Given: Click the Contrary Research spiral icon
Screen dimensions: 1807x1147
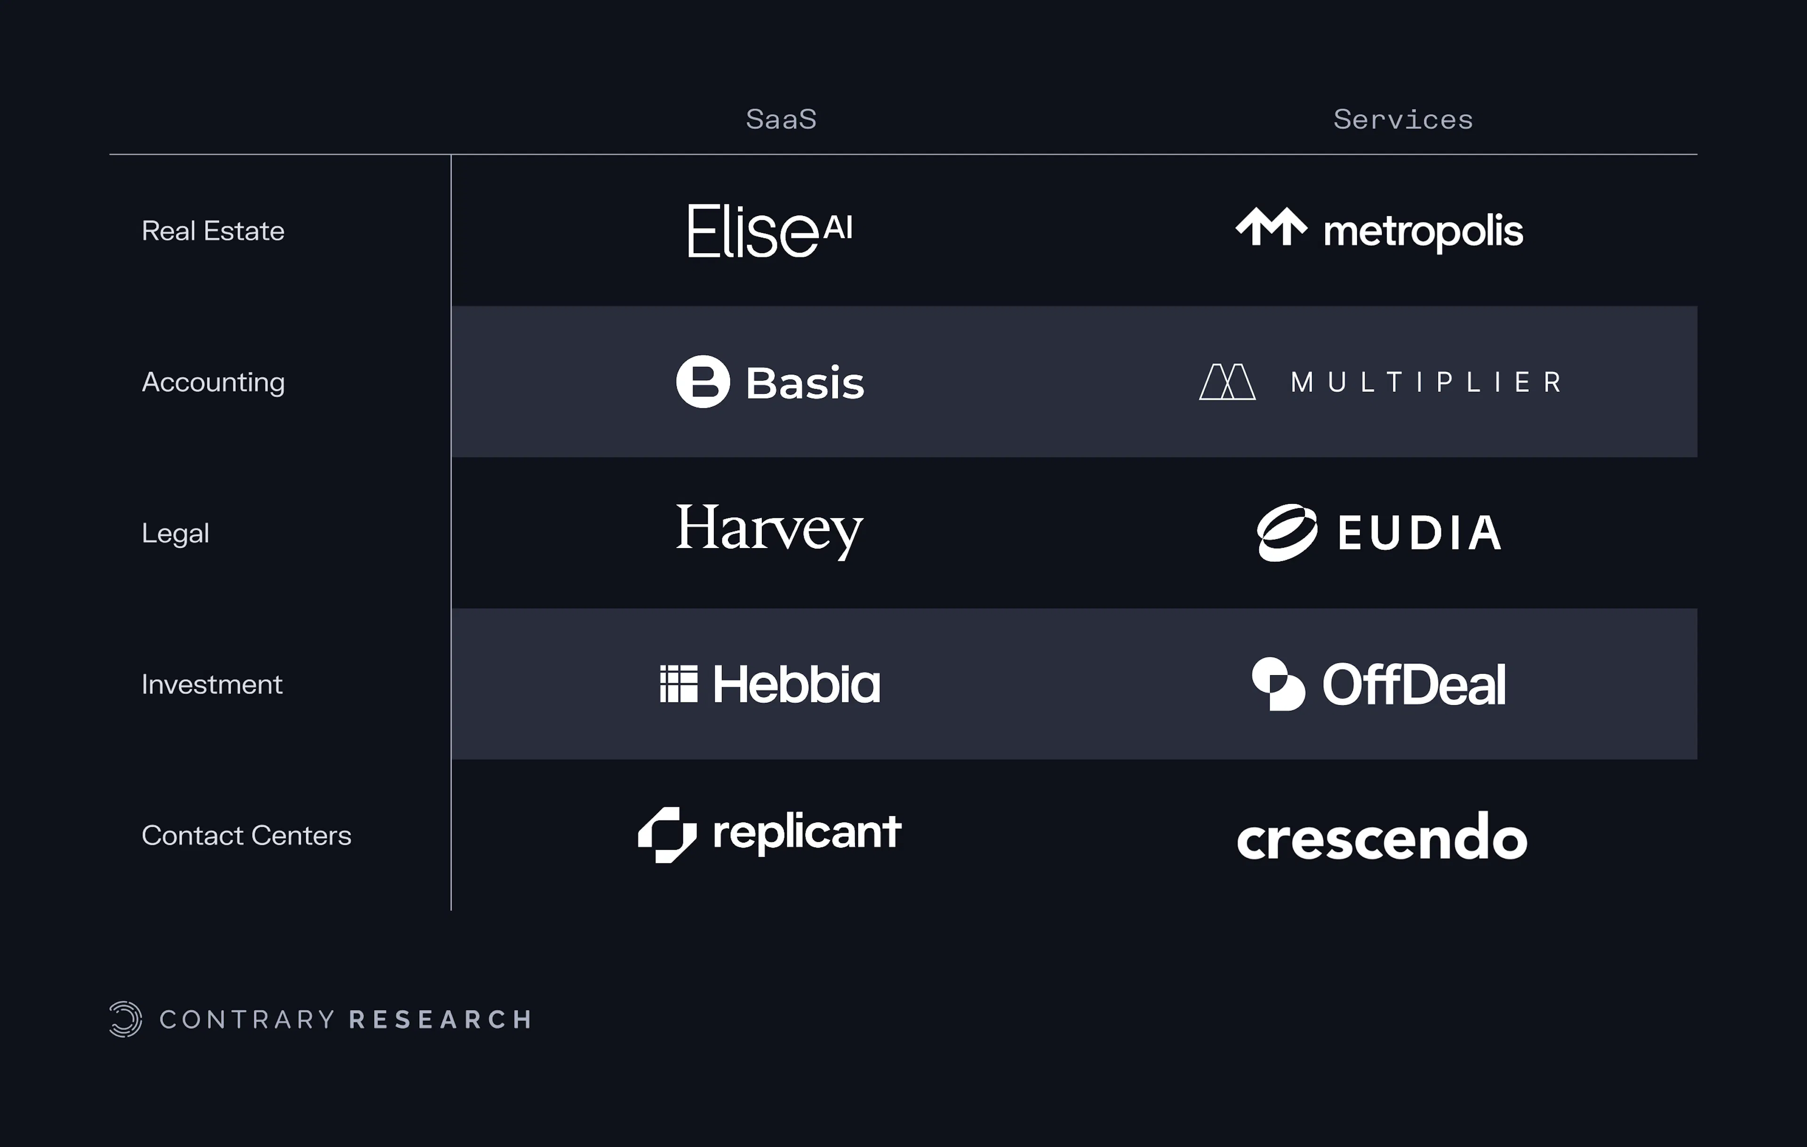Looking at the screenshot, I should coord(125,1019).
